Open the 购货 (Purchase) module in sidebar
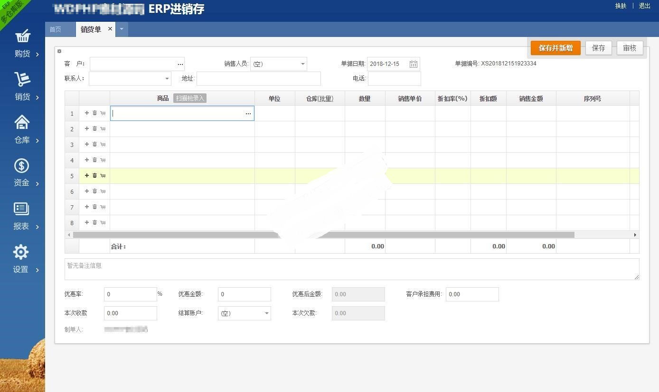Image resolution: width=659 pixels, height=392 pixels. (22, 43)
